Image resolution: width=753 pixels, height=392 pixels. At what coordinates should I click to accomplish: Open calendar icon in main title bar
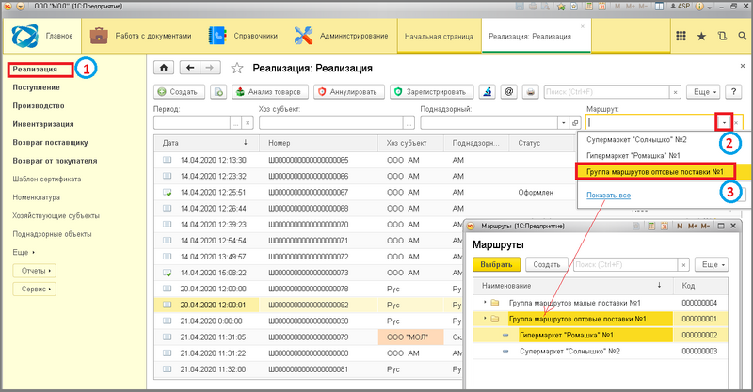coord(602,7)
